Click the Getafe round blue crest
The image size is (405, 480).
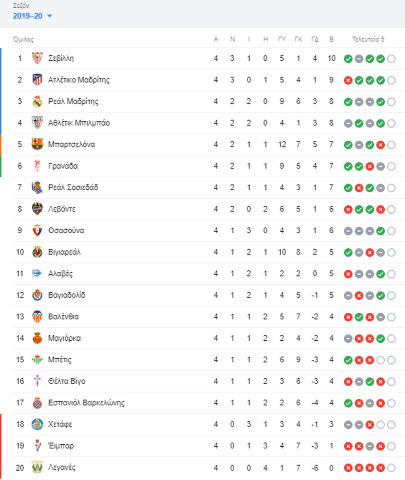[38, 424]
